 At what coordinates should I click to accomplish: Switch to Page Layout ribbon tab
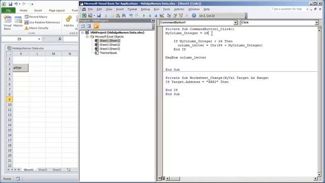(x=57, y=10)
